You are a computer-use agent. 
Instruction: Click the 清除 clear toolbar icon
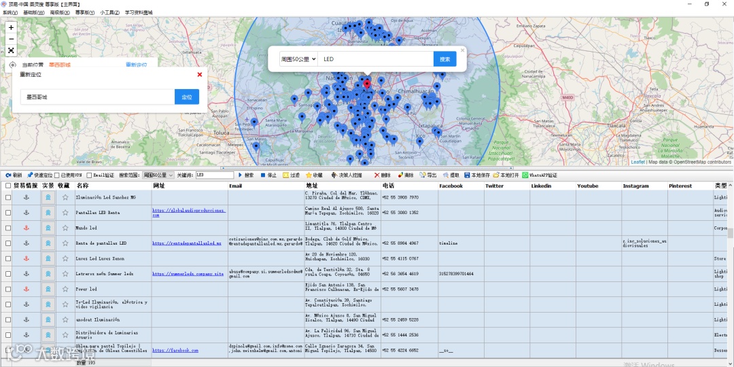click(405, 175)
